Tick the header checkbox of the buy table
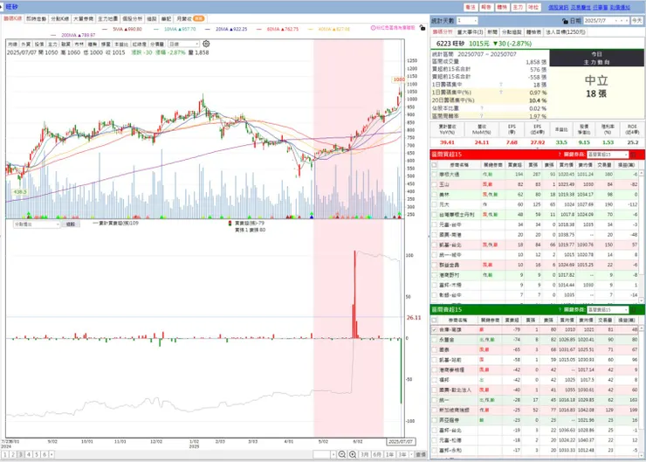 pos(434,165)
